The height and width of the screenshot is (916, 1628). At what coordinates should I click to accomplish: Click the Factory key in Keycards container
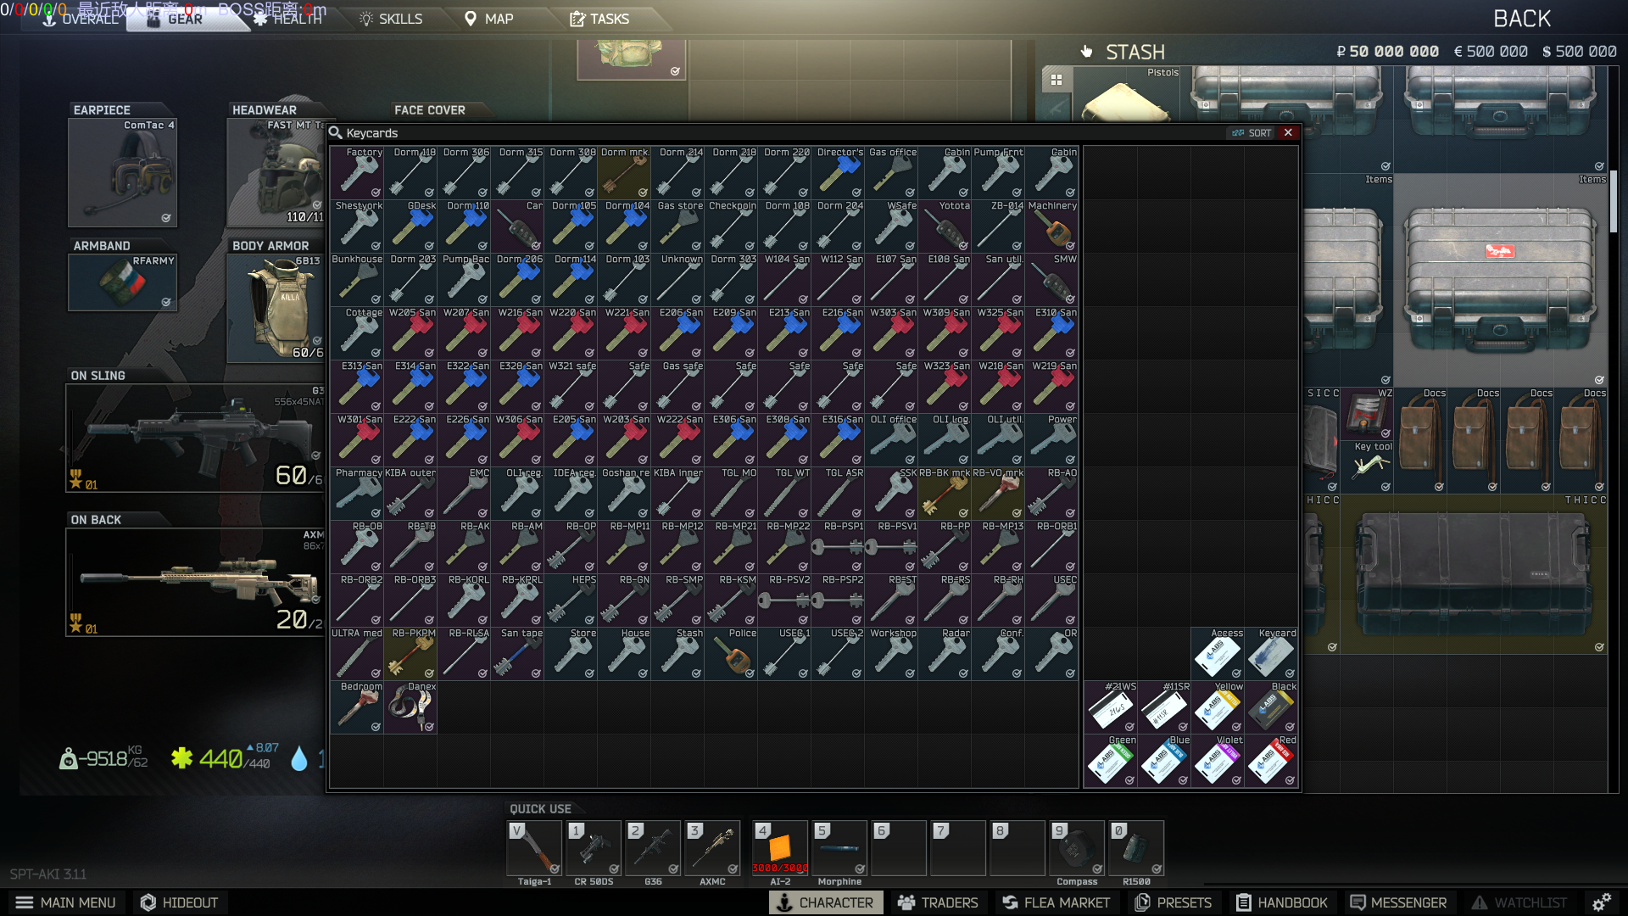point(357,173)
